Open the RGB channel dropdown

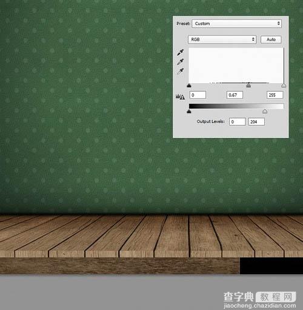[x=222, y=39]
